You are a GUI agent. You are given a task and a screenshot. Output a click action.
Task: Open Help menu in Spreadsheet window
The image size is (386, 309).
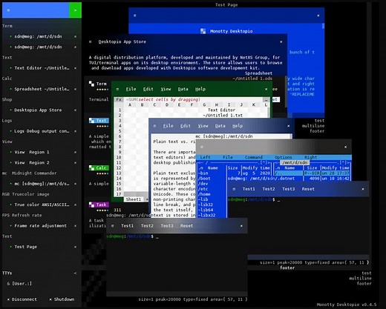[200, 89]
